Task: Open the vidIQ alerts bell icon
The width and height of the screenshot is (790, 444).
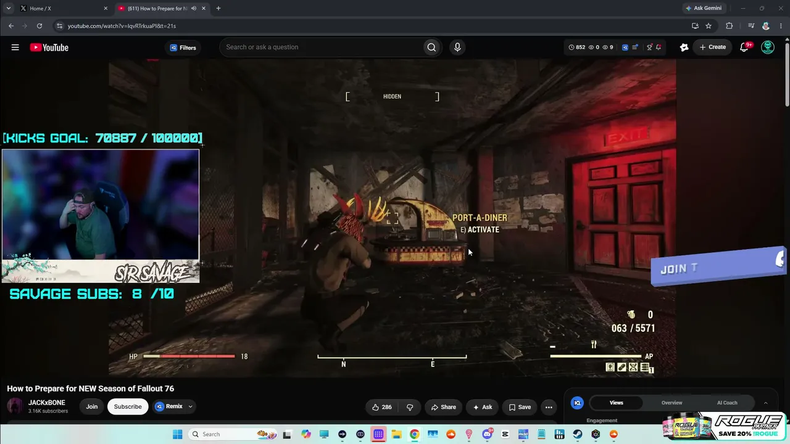Action: click(659, 47)
